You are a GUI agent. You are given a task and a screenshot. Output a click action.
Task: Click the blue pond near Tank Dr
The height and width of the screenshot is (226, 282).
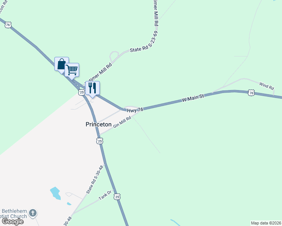[x=55, y=193]
